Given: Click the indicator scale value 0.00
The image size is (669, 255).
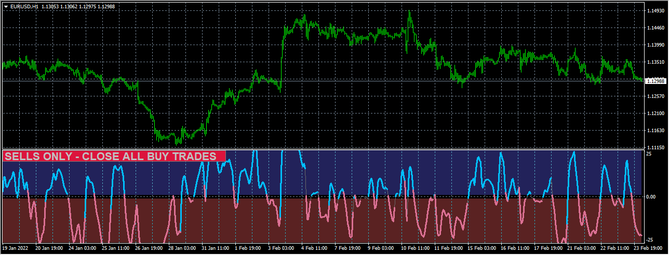Looking at the screenshot, I should coord(651,197).
